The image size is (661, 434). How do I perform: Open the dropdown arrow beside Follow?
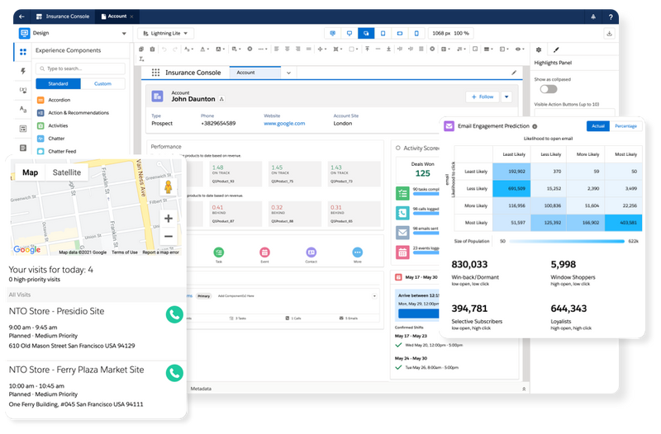click(506, 97)
